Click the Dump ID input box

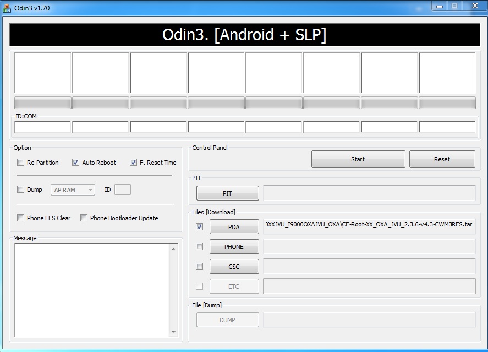123,189
